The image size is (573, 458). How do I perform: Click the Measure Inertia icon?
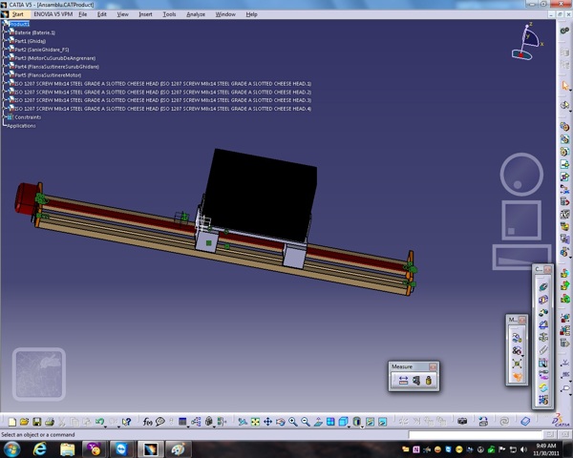[x=428, y=380]
